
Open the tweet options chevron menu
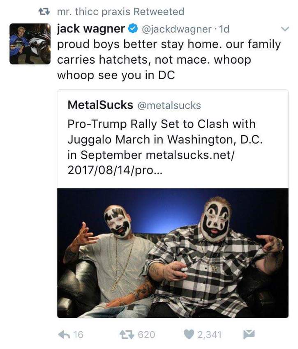click(x=284, y=29)
